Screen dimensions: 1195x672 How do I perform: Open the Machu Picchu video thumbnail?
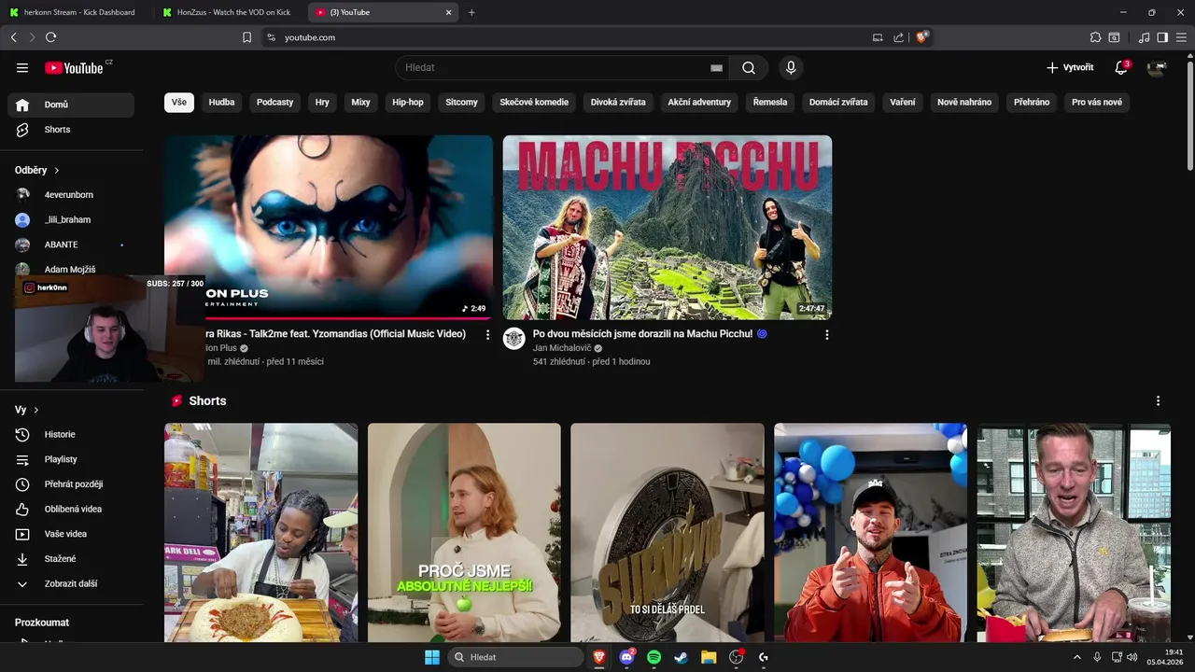[x=668, y=228]
